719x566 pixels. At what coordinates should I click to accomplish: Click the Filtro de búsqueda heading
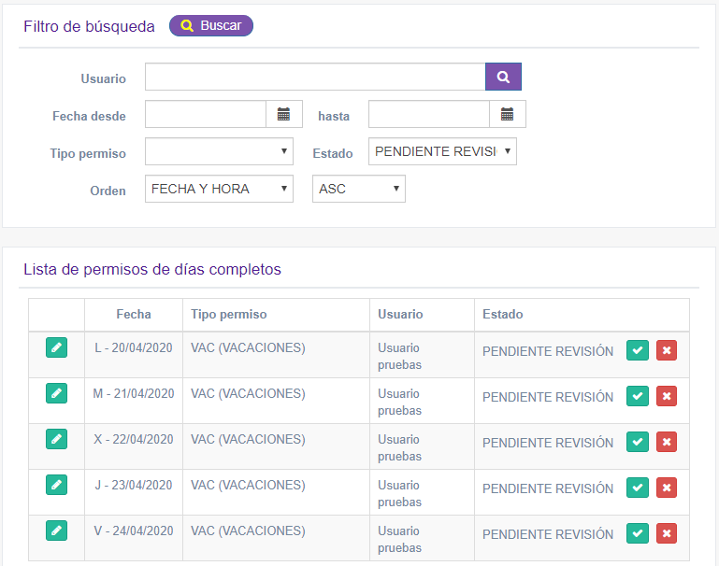(89, 26)
